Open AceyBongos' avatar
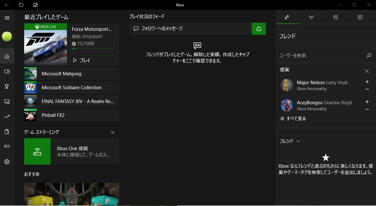This screenshot has height=206, width=376. coord(287,105)
